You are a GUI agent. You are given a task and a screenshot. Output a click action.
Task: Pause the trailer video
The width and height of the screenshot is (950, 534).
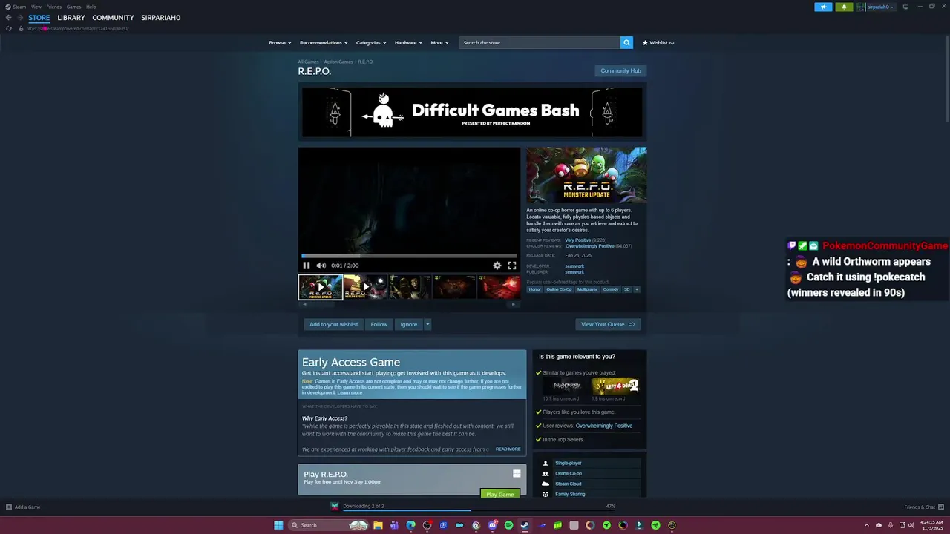306,266
